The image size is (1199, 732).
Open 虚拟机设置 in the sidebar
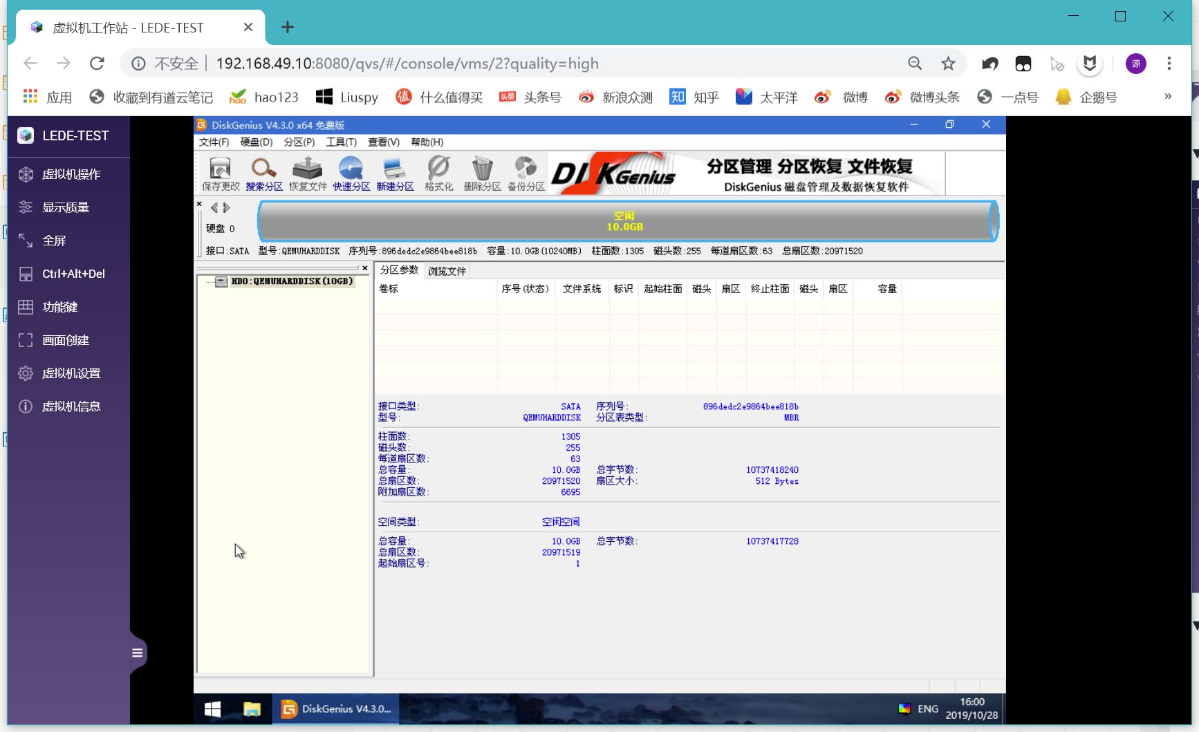click(x=68, y=373)
